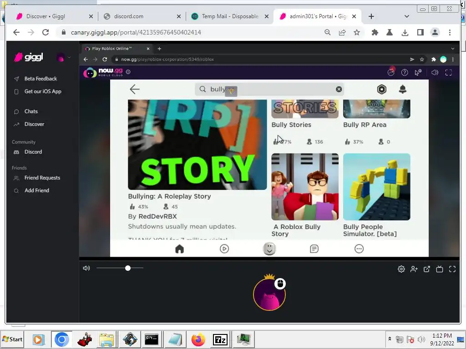Toggle now.gg fullscreen icon

coord(448,72)
